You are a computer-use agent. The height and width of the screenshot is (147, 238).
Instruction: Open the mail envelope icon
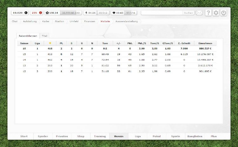coord(199,13)
